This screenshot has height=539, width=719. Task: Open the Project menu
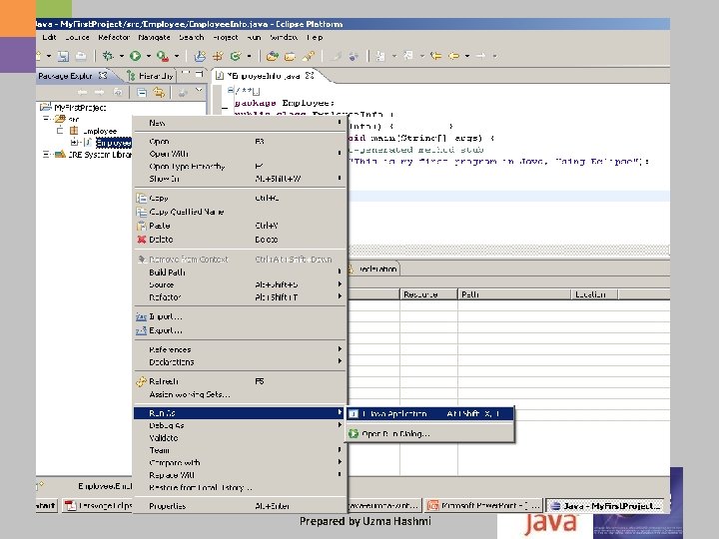pos(225,37)
